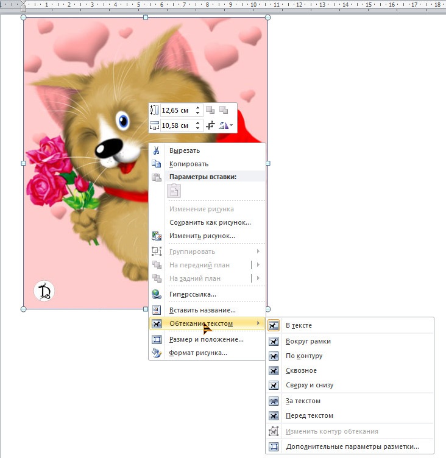Viewport: 446px width, 458px height.
Task: Click Bring Forward icon in mini toolbar
Action: coord(210,110)
